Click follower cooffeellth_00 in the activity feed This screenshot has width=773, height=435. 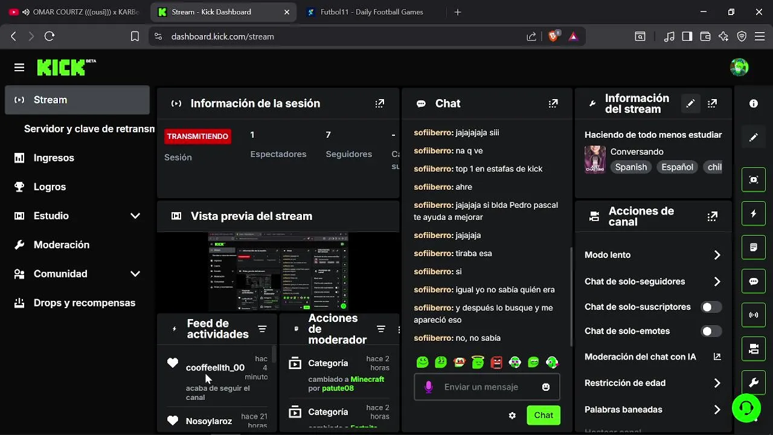coord(215,367)
